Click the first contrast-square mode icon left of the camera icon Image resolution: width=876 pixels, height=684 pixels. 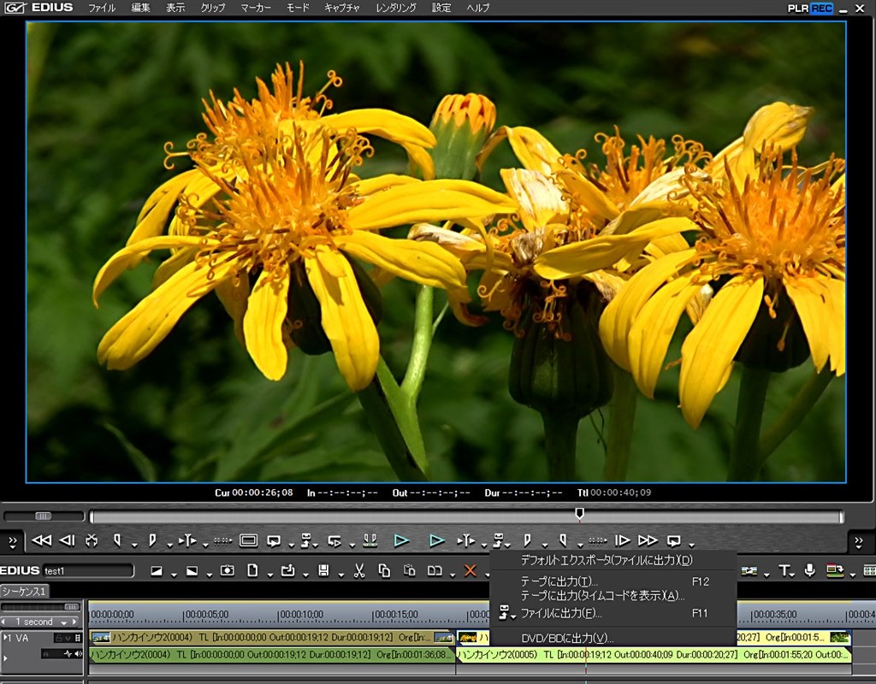[x=157, y=570]
